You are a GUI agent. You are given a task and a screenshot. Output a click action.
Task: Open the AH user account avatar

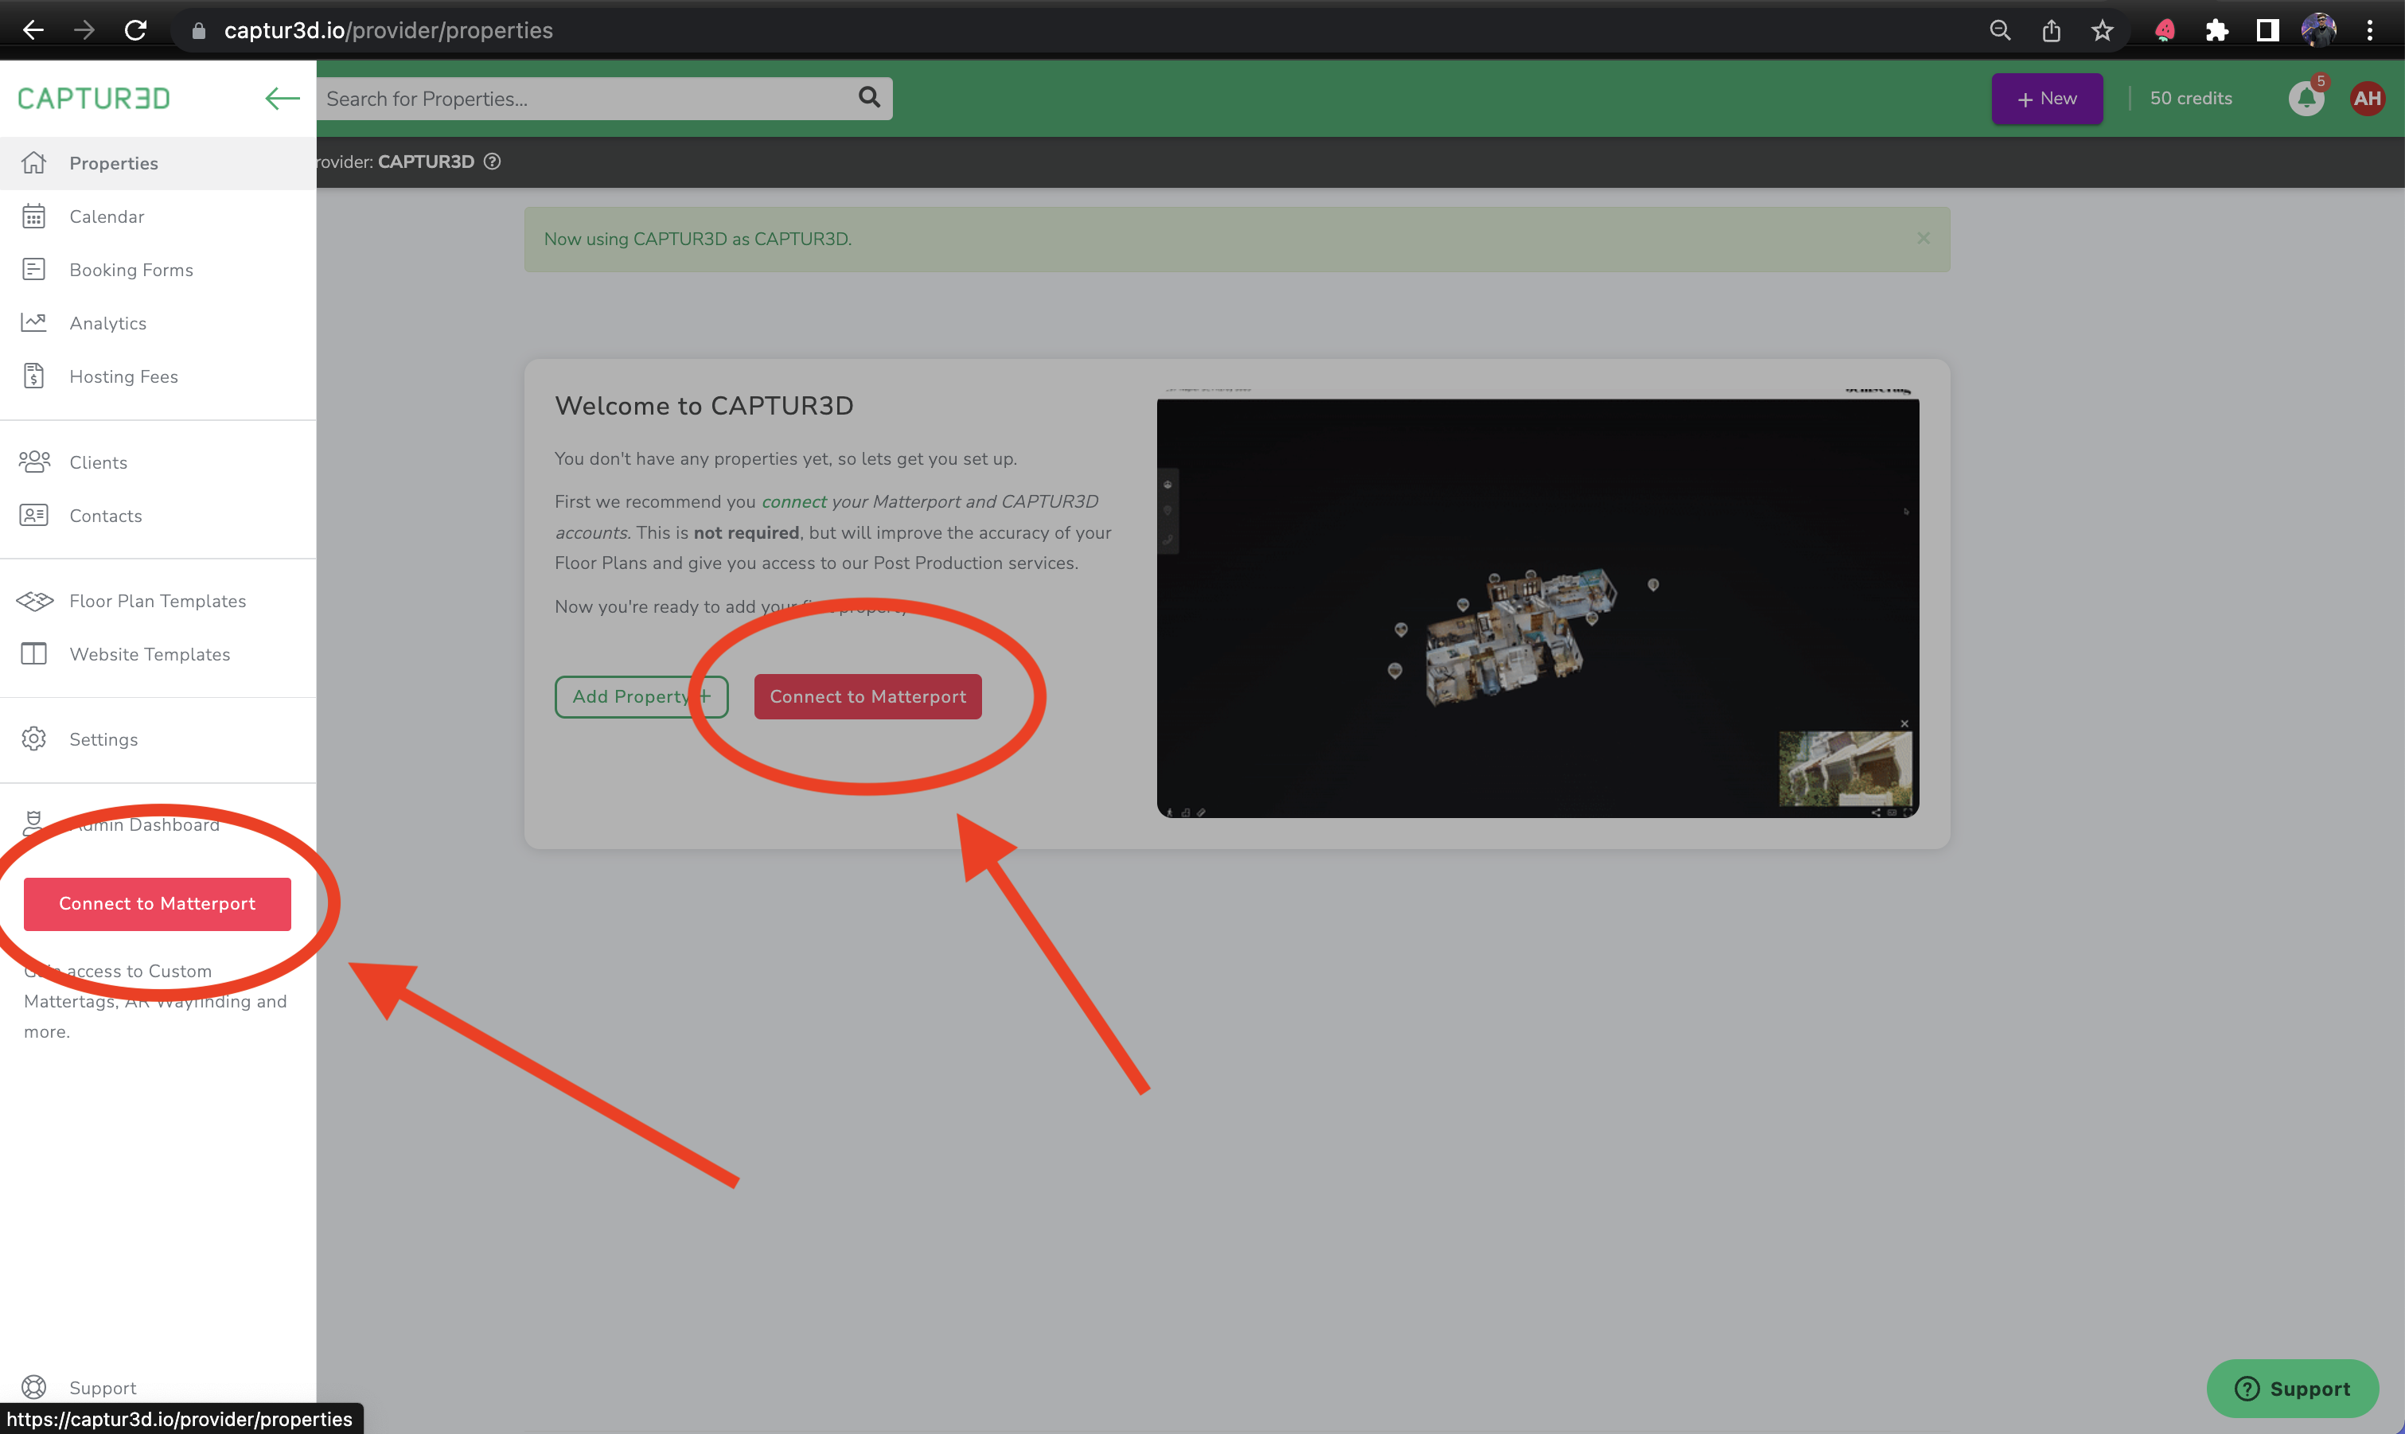point(2366,99)
